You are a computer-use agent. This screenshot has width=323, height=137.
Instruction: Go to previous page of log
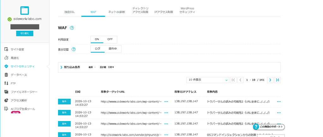coord(240,80)
